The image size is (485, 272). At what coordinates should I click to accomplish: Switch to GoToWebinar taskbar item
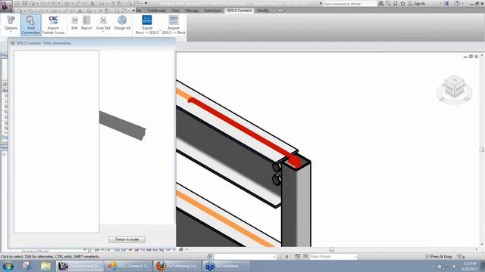coord(227,266)
